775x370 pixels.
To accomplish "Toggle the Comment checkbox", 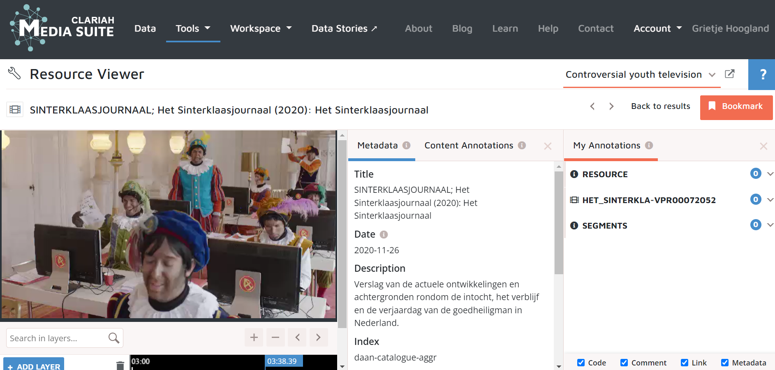I will 624,363.
